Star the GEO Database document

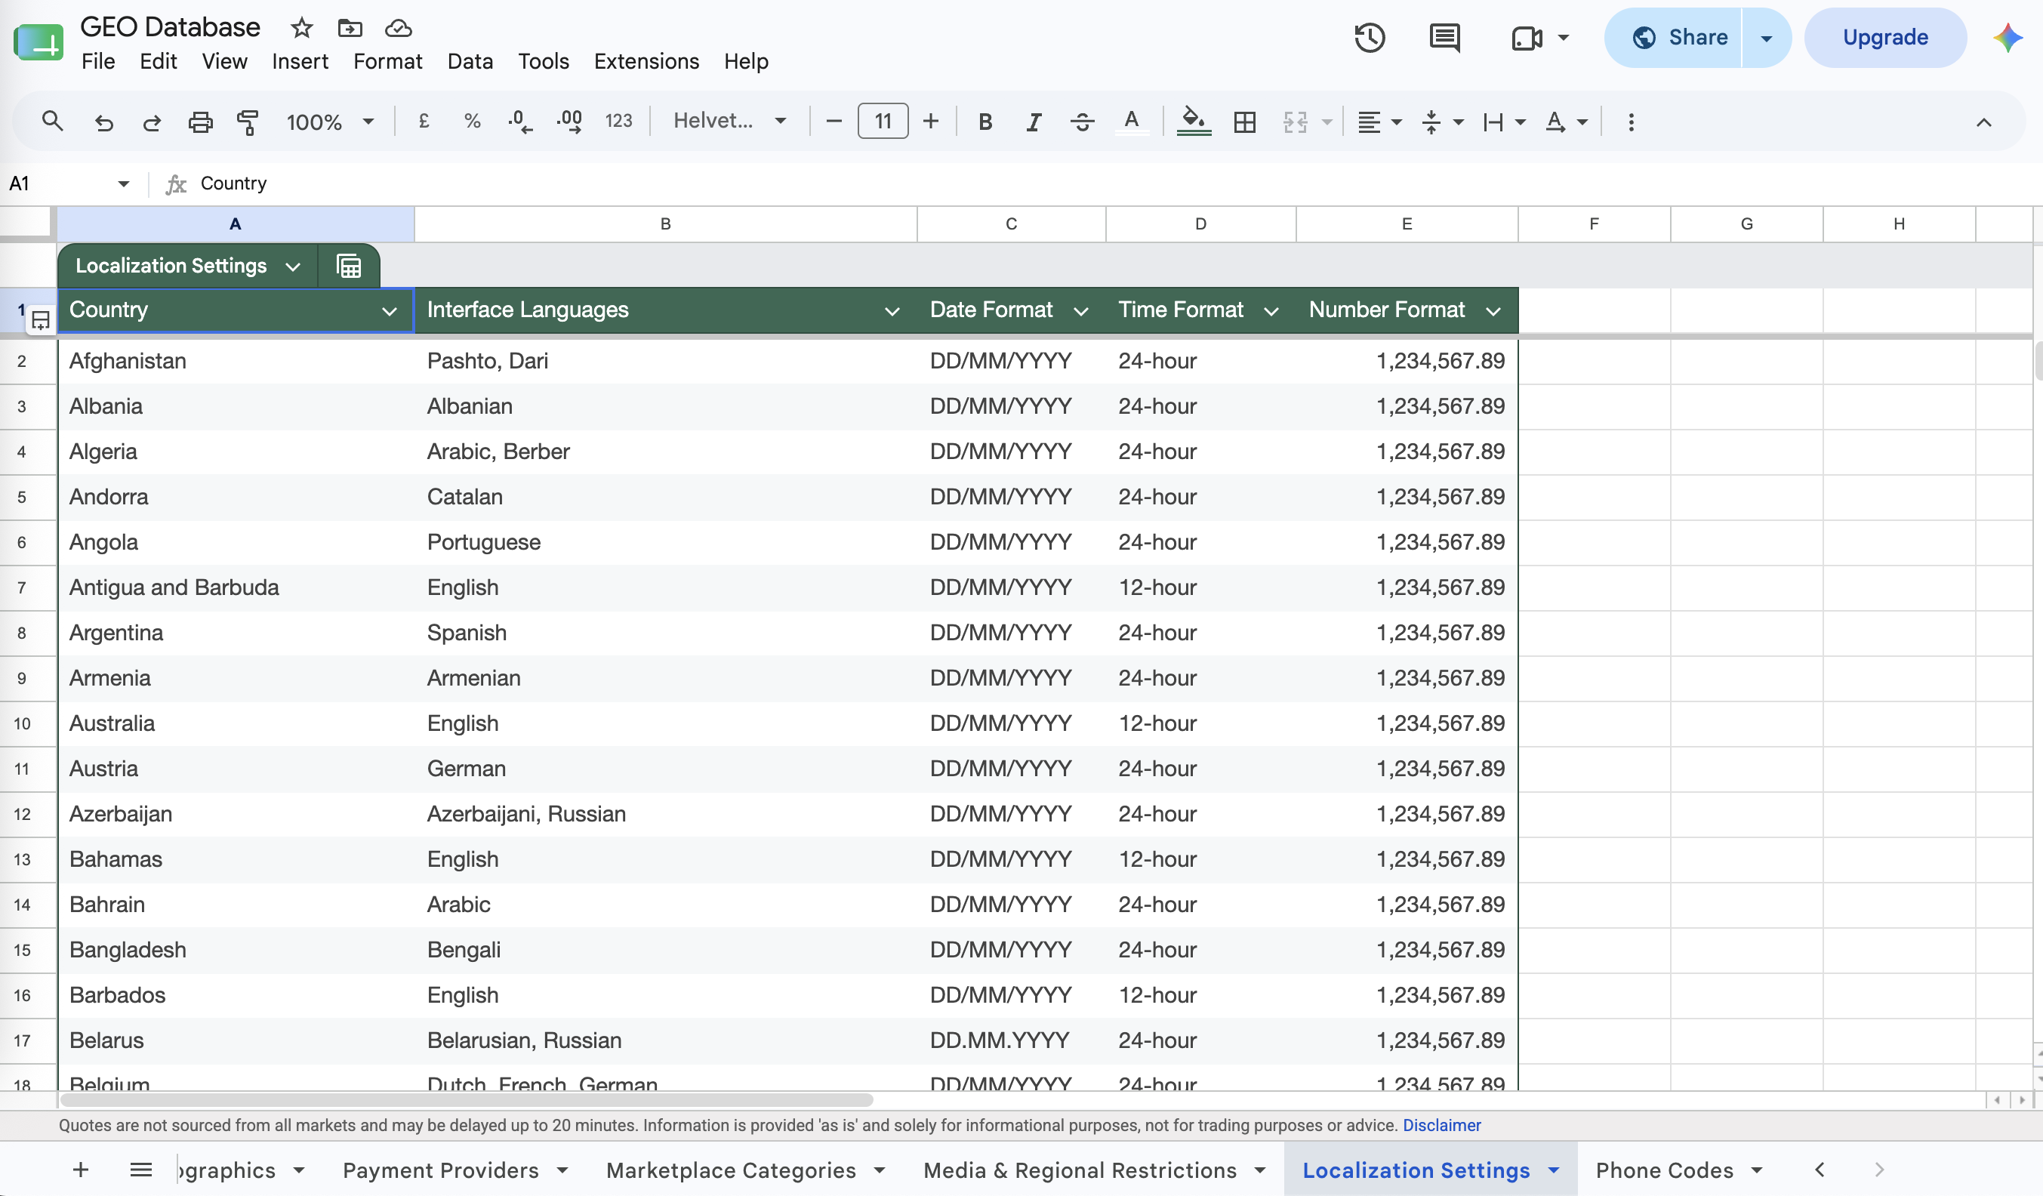tap(301, 29)
